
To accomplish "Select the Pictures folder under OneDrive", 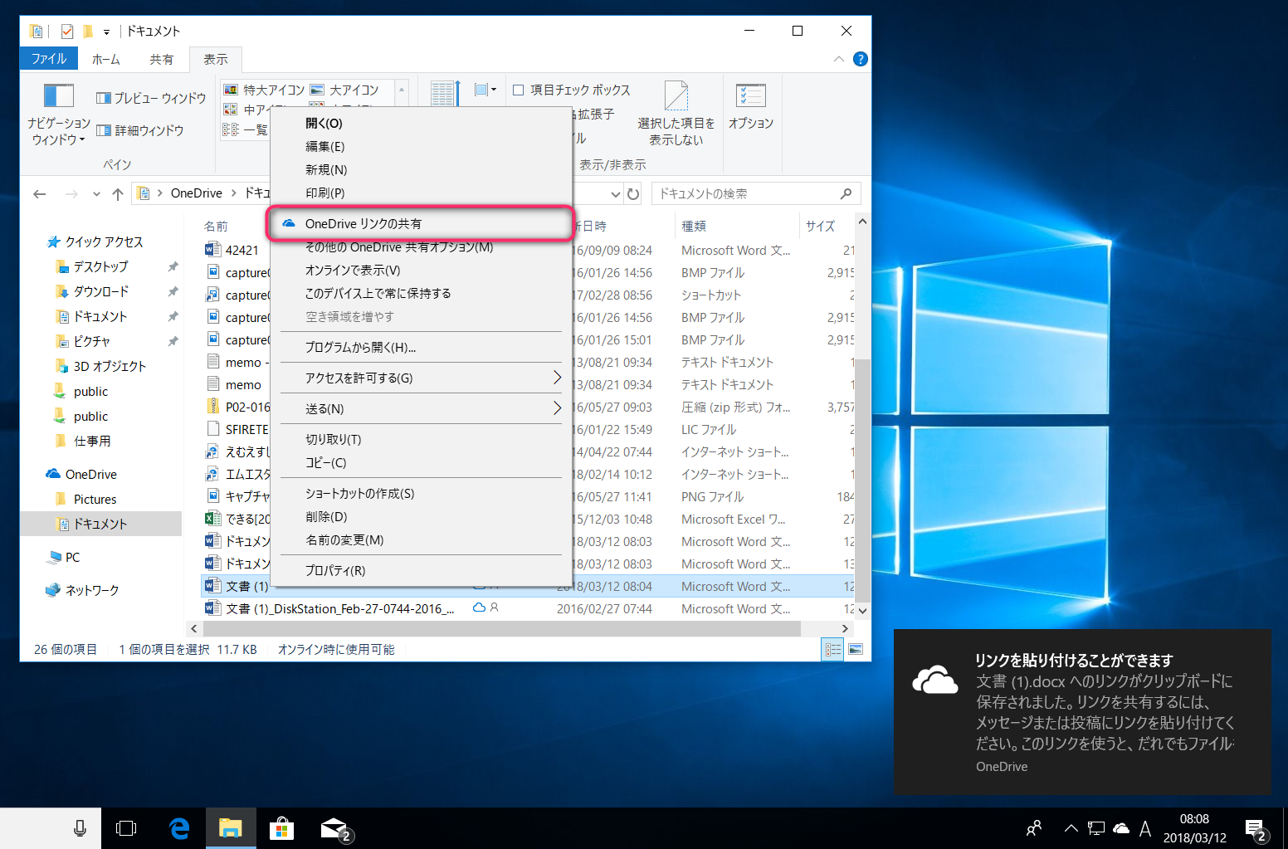I will click(x=95, y=499).
